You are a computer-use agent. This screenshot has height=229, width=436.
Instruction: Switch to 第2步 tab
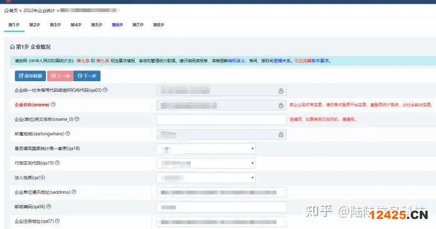coord(35,25)
